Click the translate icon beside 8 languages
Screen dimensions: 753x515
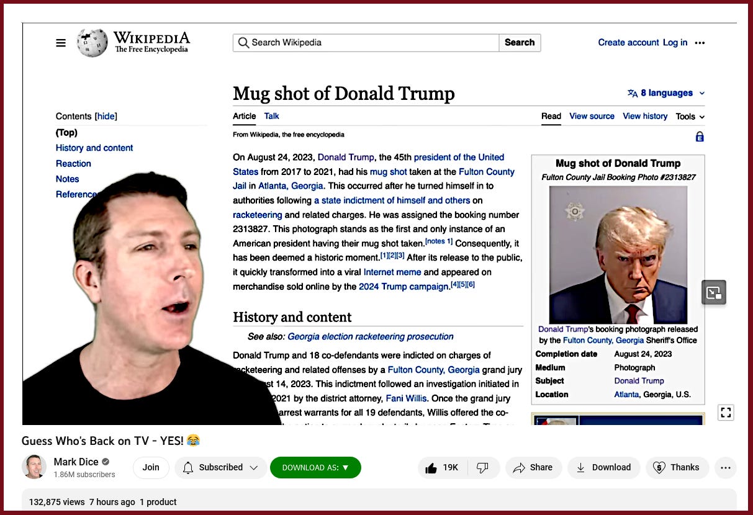[632, 93]
